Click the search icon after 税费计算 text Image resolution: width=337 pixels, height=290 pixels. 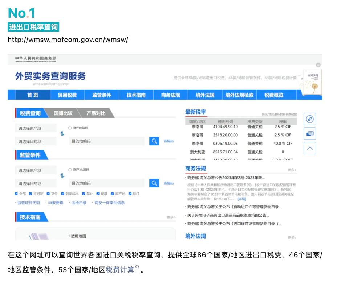137,267
